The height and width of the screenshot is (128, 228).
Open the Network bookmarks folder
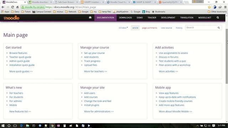(x=71, y=12)
